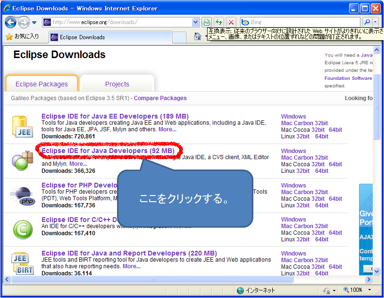
Task: Click the vertical scrollbar up arrow
Action: tap(376, 50)
